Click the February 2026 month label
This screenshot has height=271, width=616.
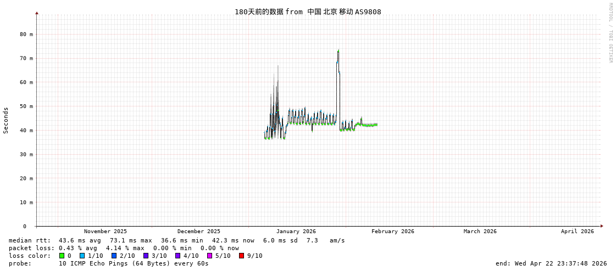[x=392, y=232]
